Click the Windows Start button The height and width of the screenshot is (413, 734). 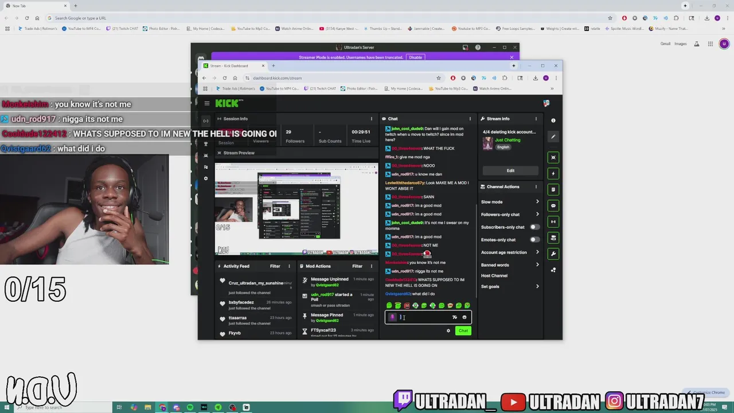tap(6, 407)
